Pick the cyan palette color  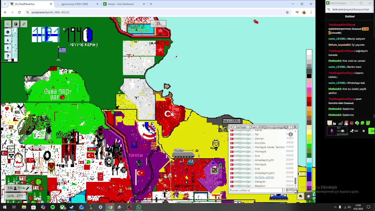tap(309, 165)
